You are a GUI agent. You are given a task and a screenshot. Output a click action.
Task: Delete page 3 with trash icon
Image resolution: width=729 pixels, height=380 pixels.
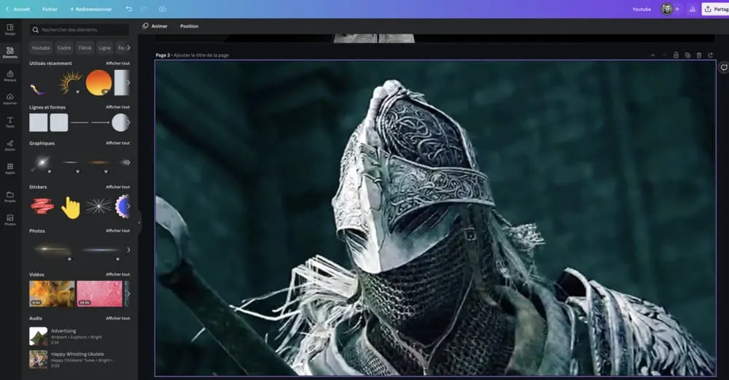coord(699,55)
